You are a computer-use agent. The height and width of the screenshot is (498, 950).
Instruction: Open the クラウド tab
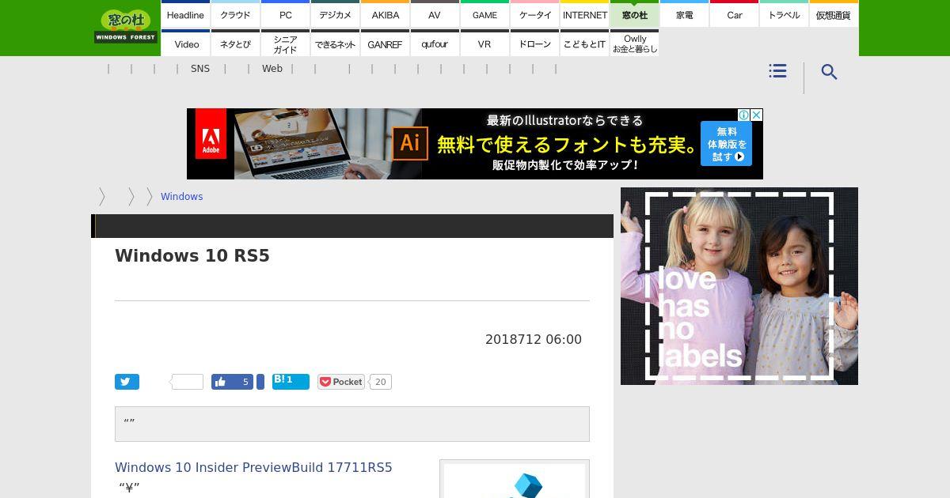pyautogui.click(x=235, y=15)
